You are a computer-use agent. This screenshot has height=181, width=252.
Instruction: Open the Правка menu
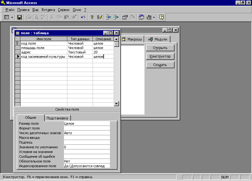click(x=23, y=10)
